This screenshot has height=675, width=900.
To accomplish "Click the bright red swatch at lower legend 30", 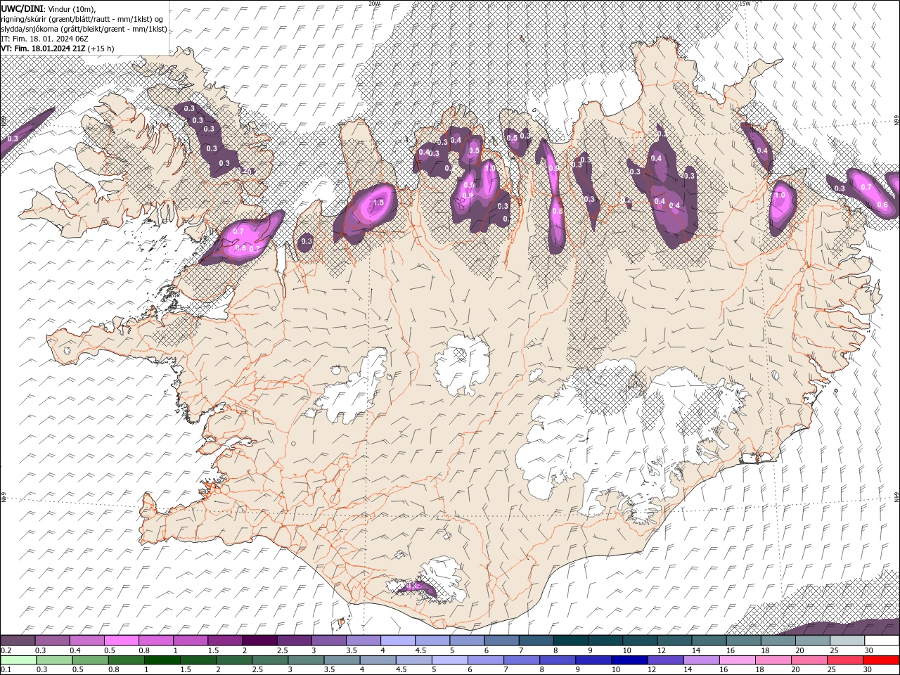I will [882, 660].
